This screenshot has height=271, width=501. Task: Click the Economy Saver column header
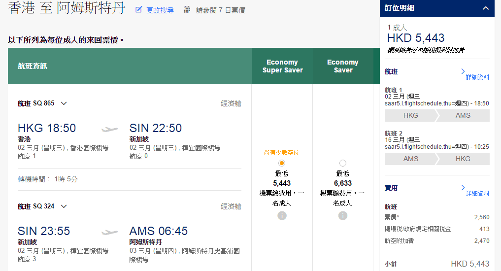[343, 66]
